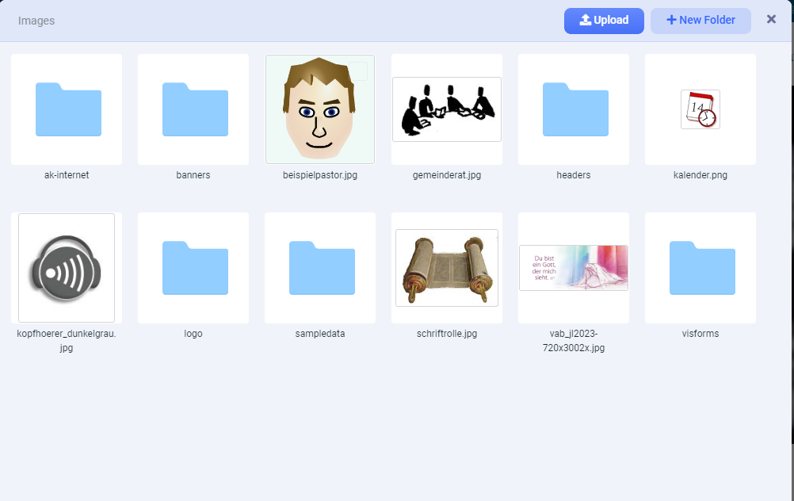Close the Images media dialog
The image size is (794, 501).
pos(771,19)
